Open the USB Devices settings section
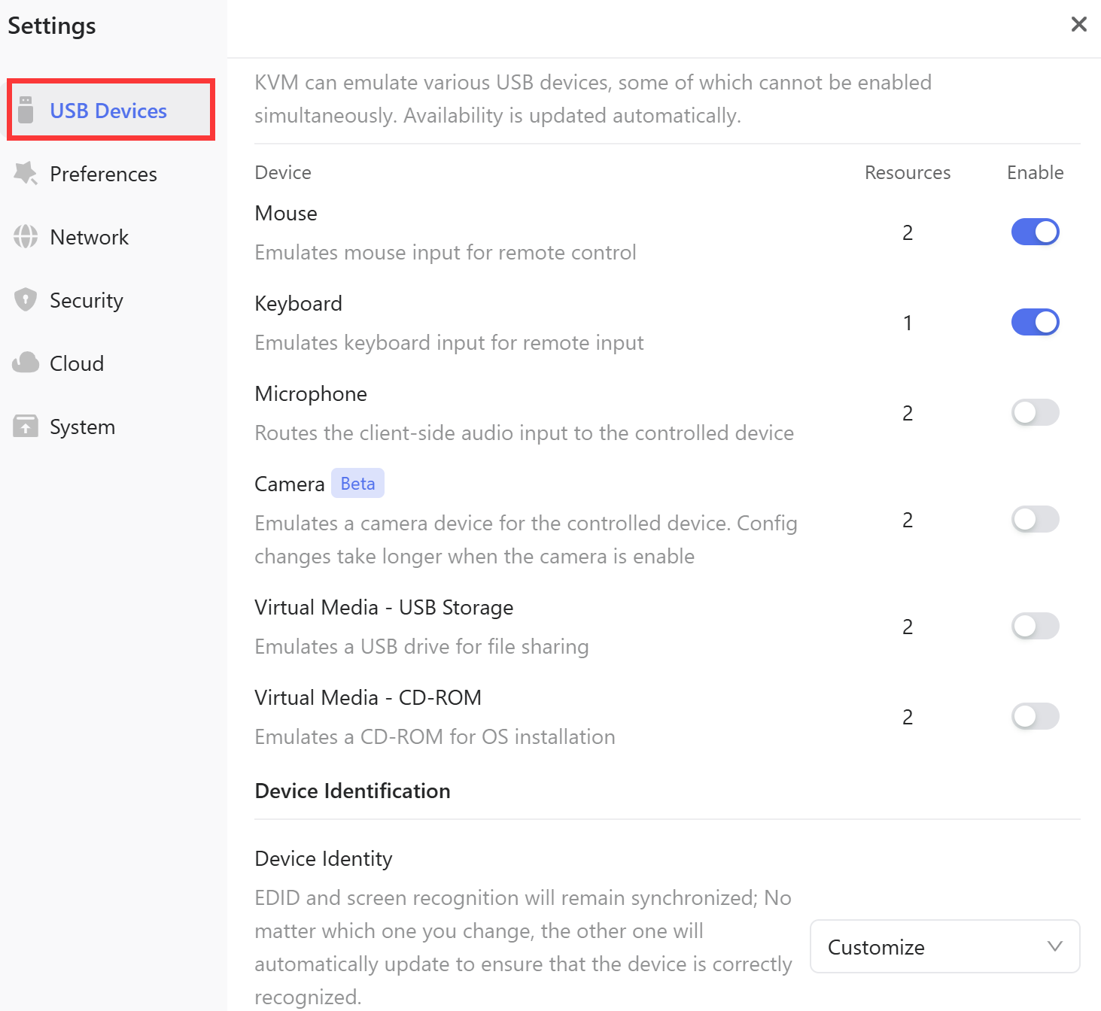The width and height of the screenshot is (1101, 1011). pos(111,110)
